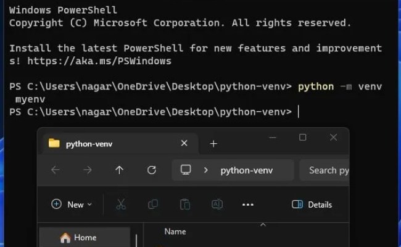Refresh the python-venv folder view
This screenshot has width=401, height=247.
pos(152,170)
